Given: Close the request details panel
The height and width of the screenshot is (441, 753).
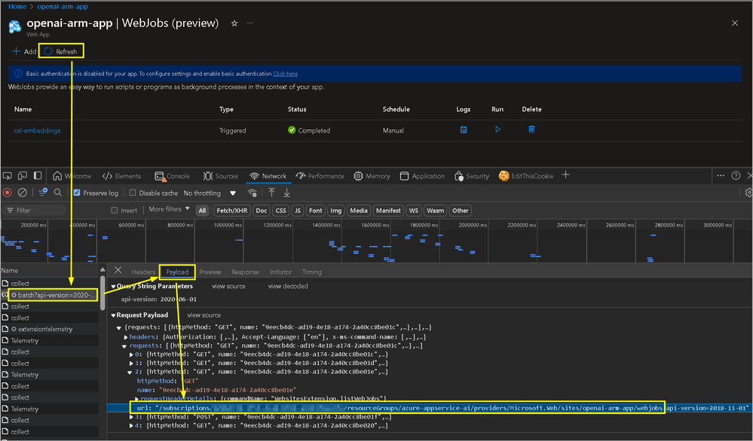Looking at the screenshot, I should point(118,271).
